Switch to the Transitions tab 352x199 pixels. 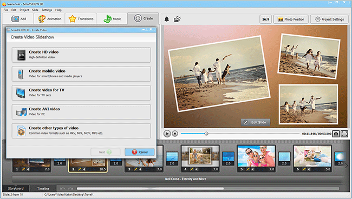coord(81,19)
